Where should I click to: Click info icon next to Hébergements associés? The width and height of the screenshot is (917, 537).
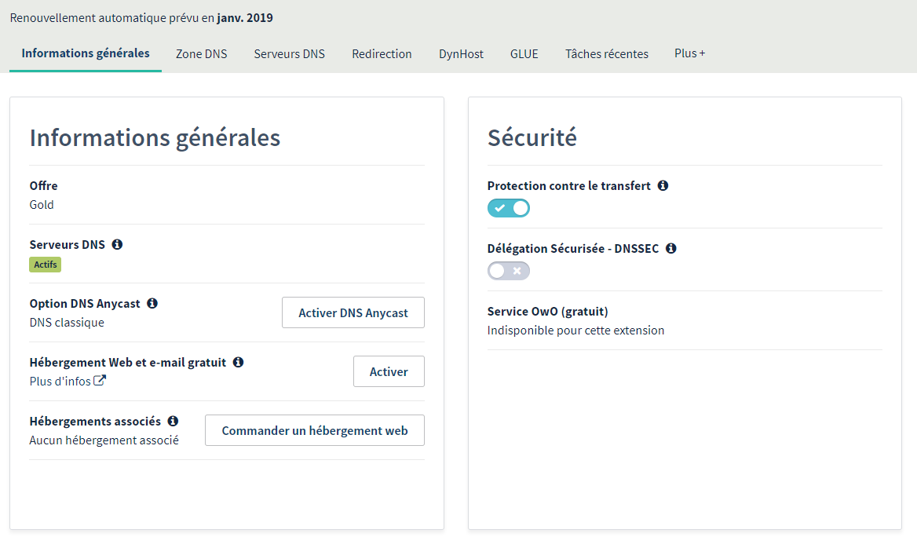pyautogui.click(x=173, y=421)
